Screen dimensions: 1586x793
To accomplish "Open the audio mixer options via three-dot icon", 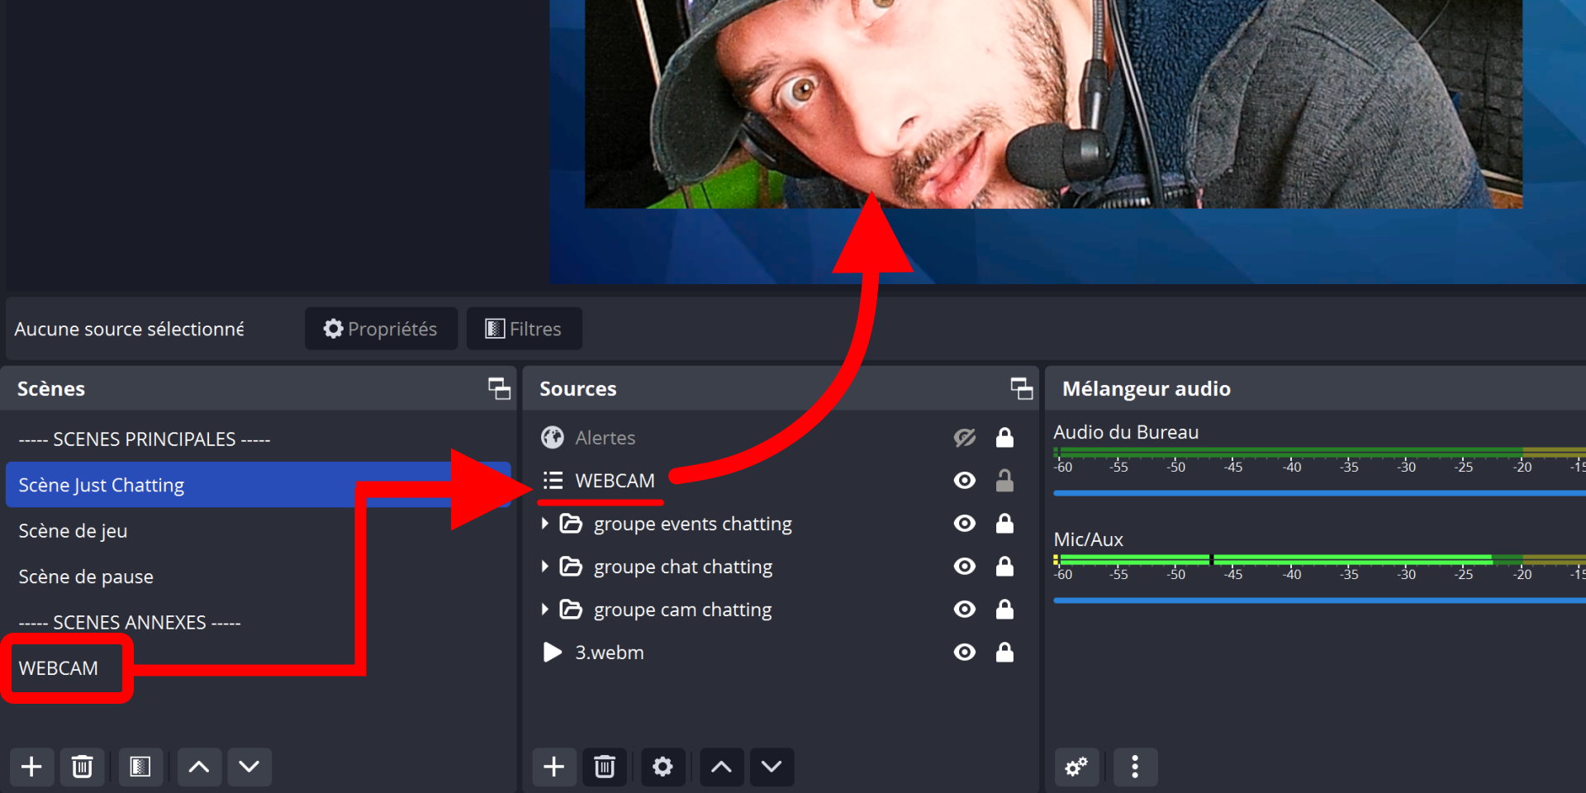I will point(1135,767).
